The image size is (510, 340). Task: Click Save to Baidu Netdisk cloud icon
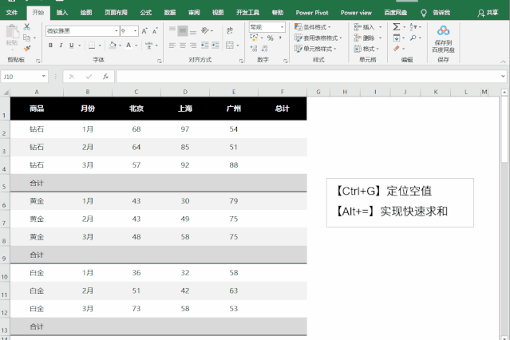click(443, 30)
